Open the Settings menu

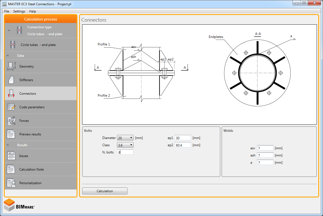tap(19, 11)
